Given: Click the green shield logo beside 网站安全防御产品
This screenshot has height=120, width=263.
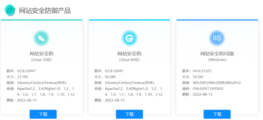Looking at the screenshot, I should (x=10, y=10).
